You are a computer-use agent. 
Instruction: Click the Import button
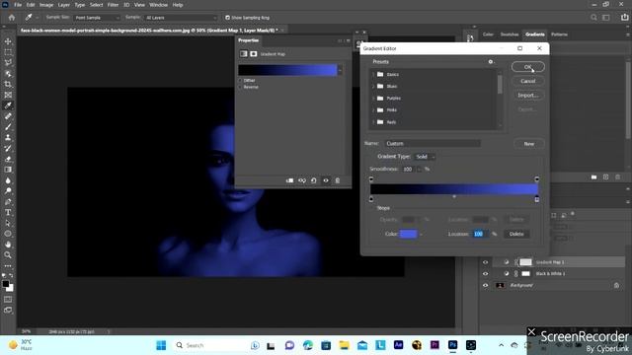pyautogui.click(x=528, y=95)
